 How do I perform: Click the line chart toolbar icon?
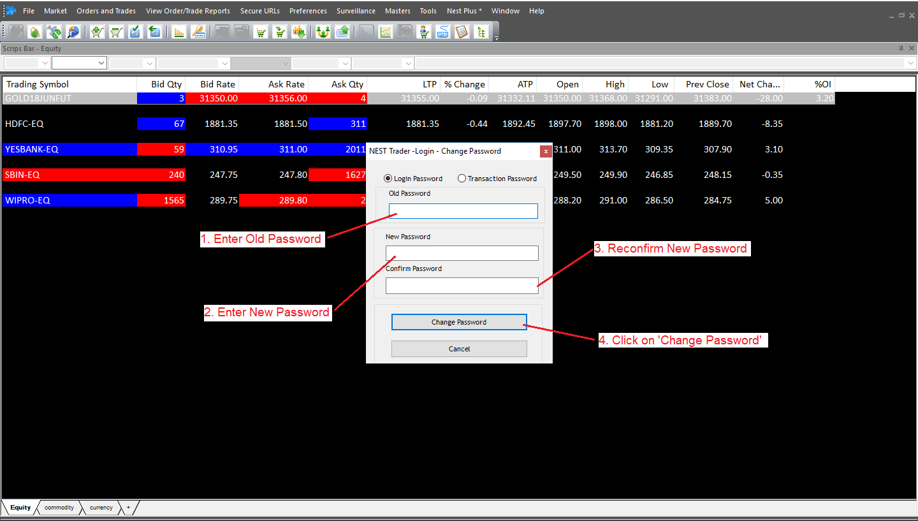[x=385, y=32]
